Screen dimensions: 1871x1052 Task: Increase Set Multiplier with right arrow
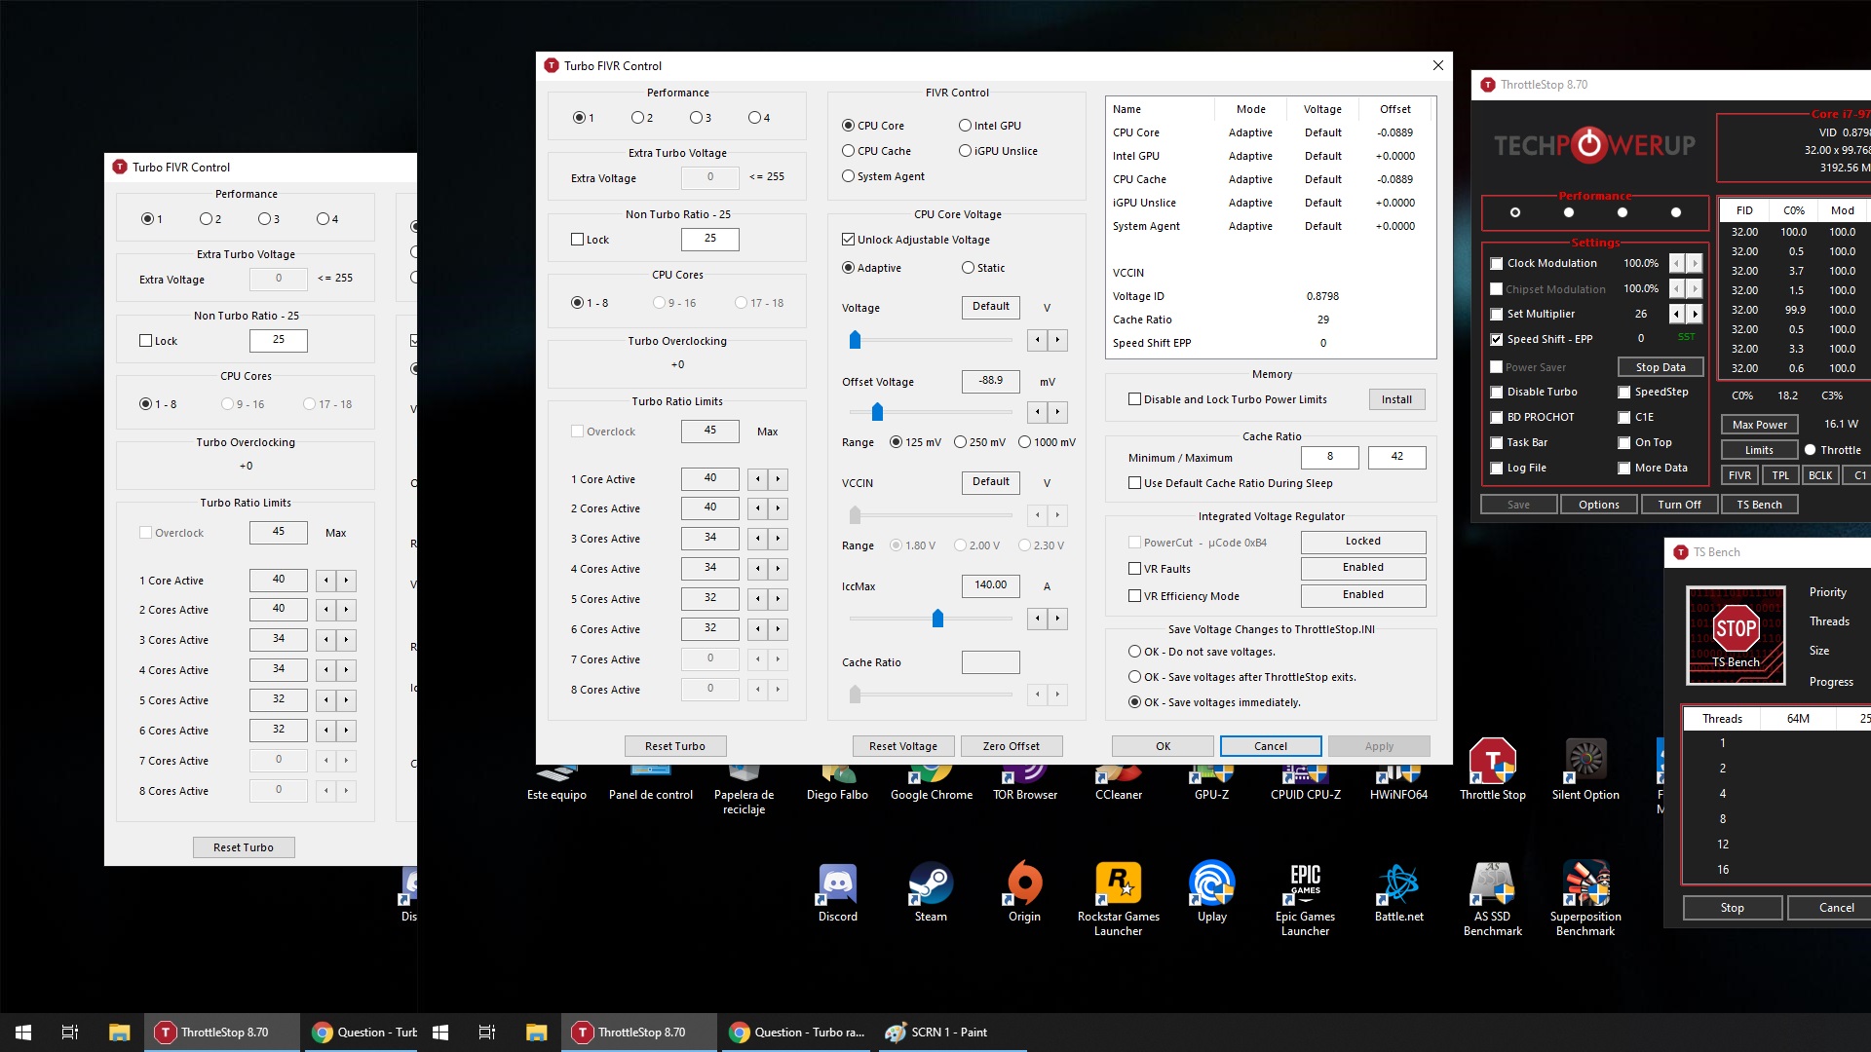pyautogui.click(x=1696, y=314)
